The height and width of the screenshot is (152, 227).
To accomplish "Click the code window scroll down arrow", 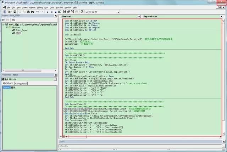I will click(223, 134).
